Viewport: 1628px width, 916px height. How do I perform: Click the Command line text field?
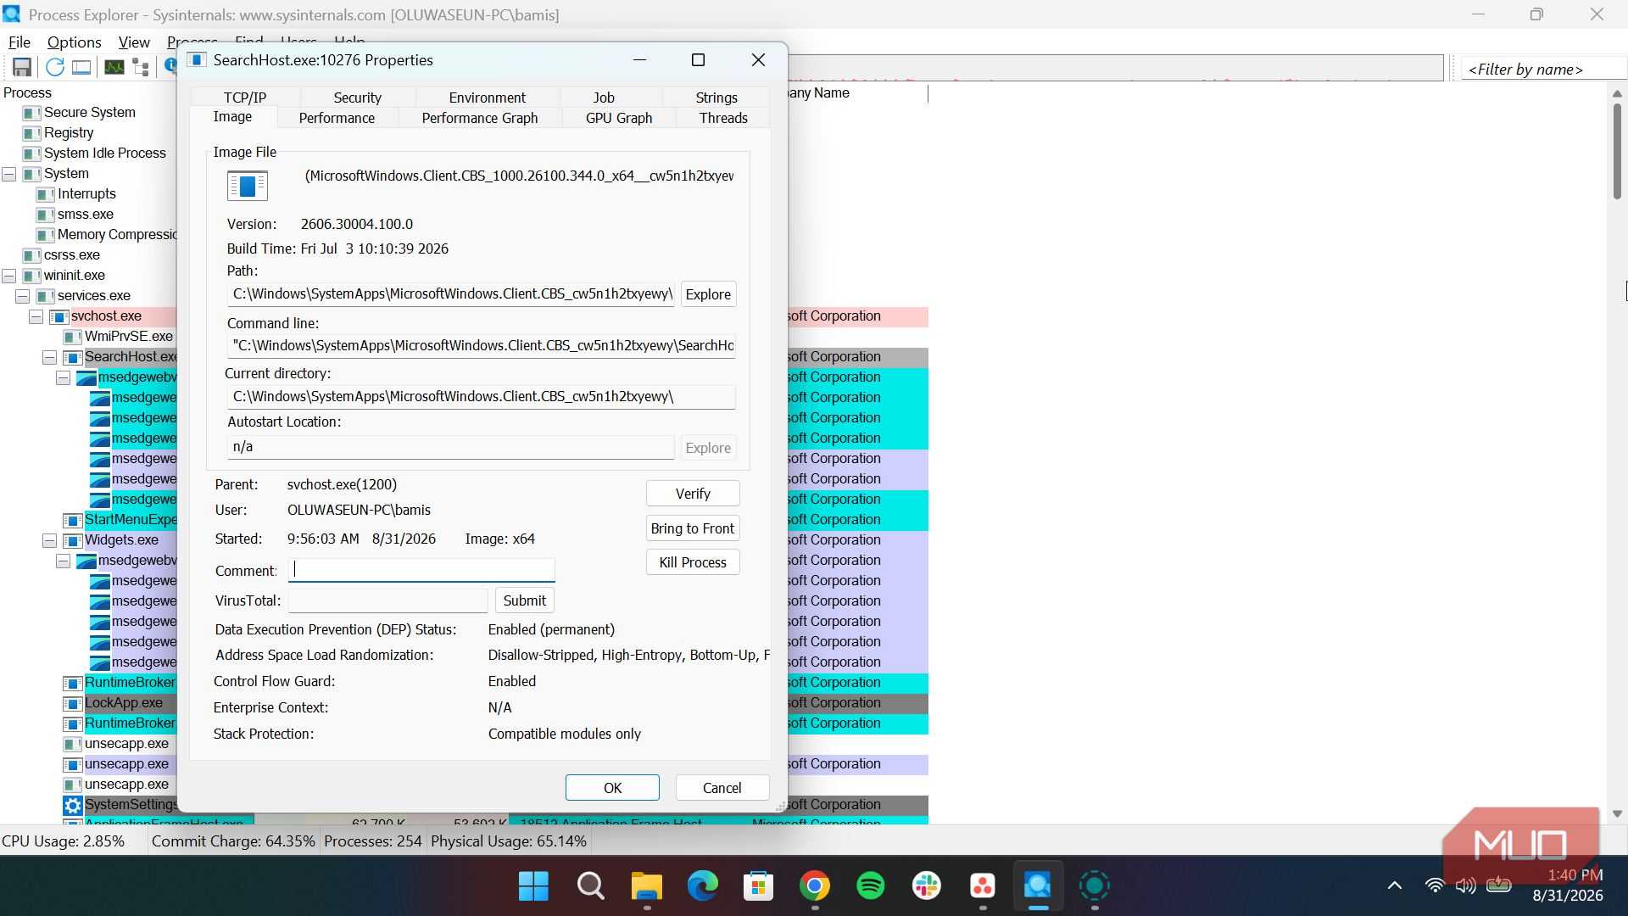click(482, 345)
